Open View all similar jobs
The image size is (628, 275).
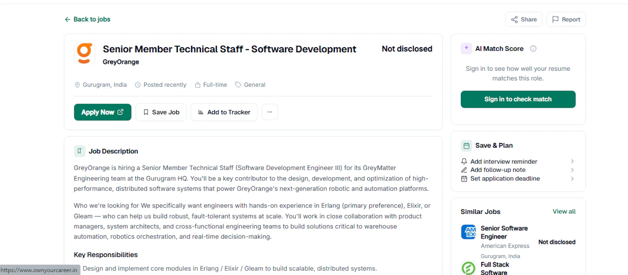tap(564, 211)
